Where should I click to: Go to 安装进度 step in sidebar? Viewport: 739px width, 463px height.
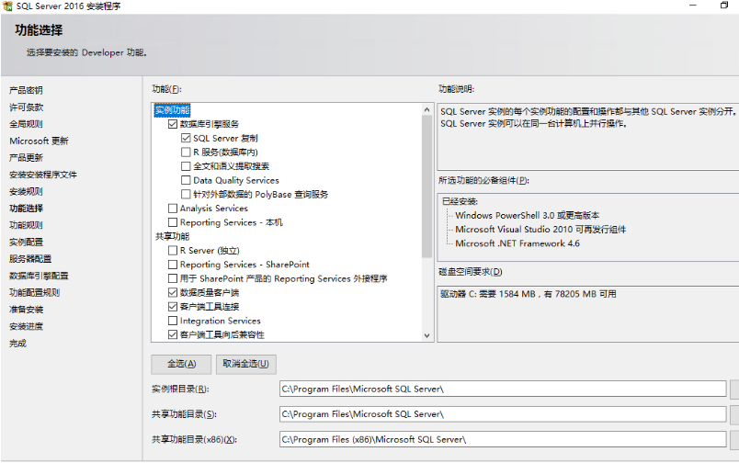tap(26, 326)
